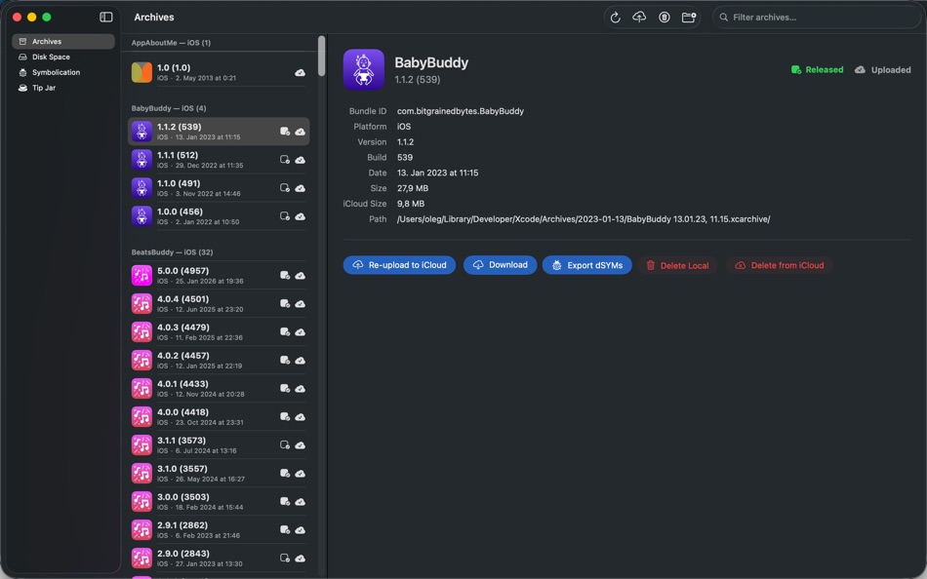Focus the Filter archives search field
The height and width of the screenshot is (579, 927).
(x=817, y=18)
